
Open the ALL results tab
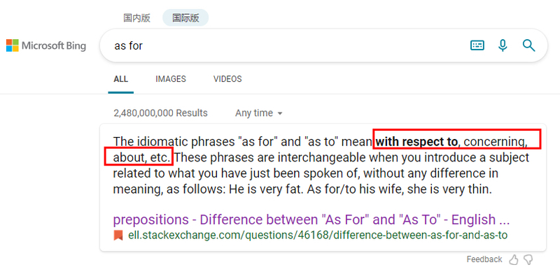pyautogui.click(x=120, y=79)
